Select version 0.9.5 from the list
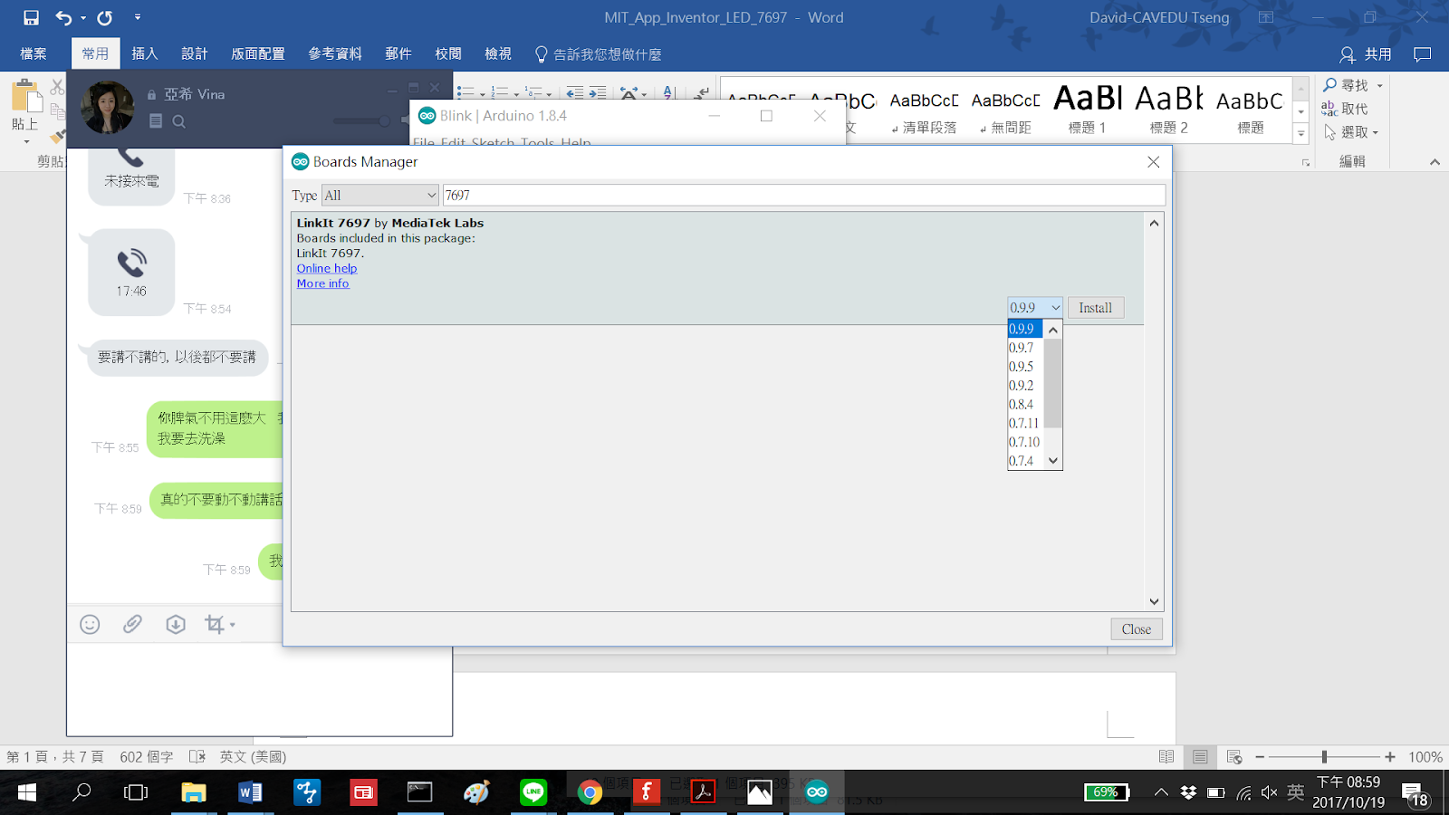This screenshot has height=815, width=1449. point(1026,367)
